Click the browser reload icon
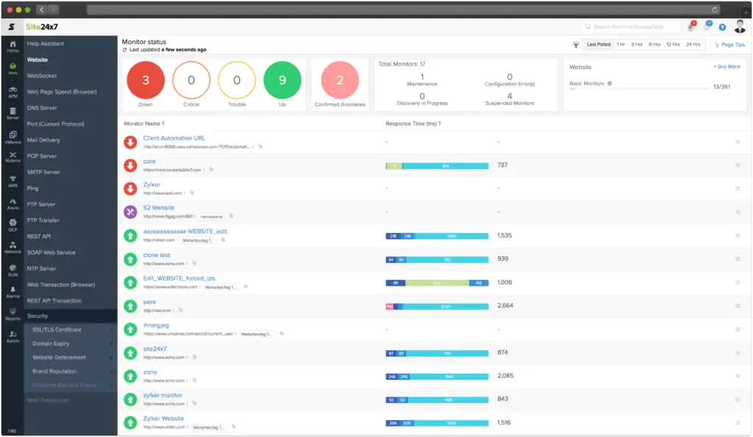Image resolution: width=753 pixels, height=437 pixels. point(715,10)
